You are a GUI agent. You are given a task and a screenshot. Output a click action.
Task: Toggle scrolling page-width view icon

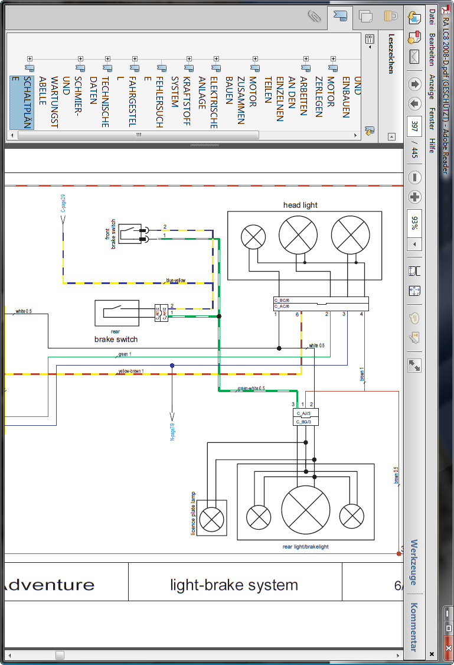[x=414, y=271]
